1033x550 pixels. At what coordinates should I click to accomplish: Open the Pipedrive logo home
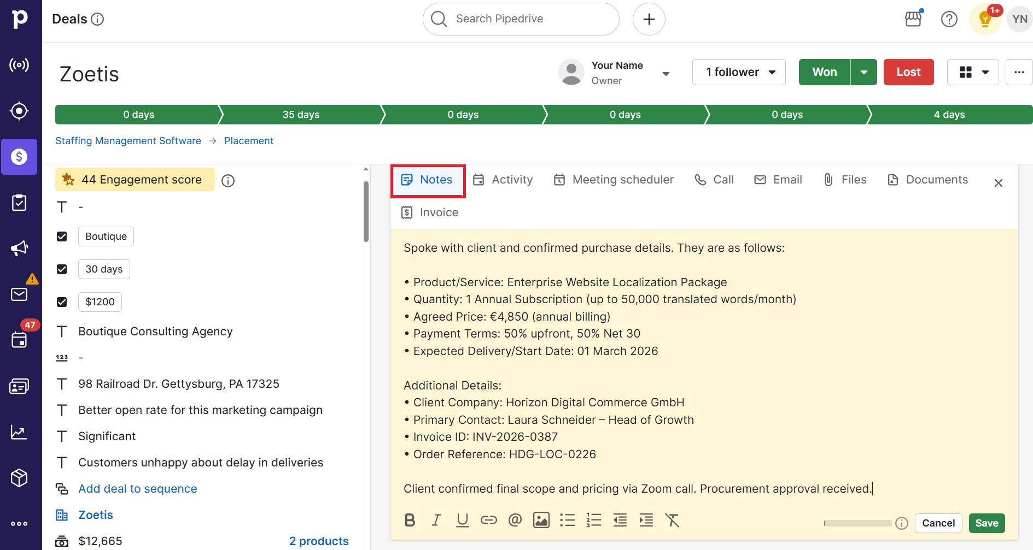tap(20, 19)
